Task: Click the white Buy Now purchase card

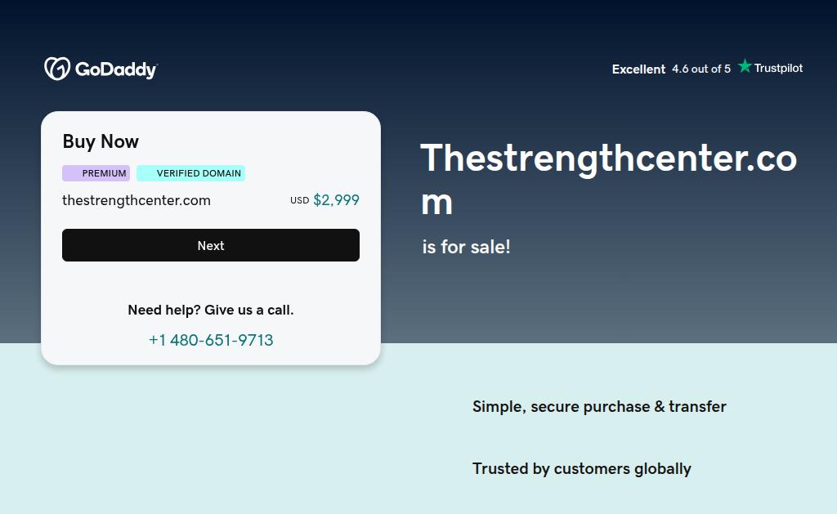Action: tap(211, 282)
